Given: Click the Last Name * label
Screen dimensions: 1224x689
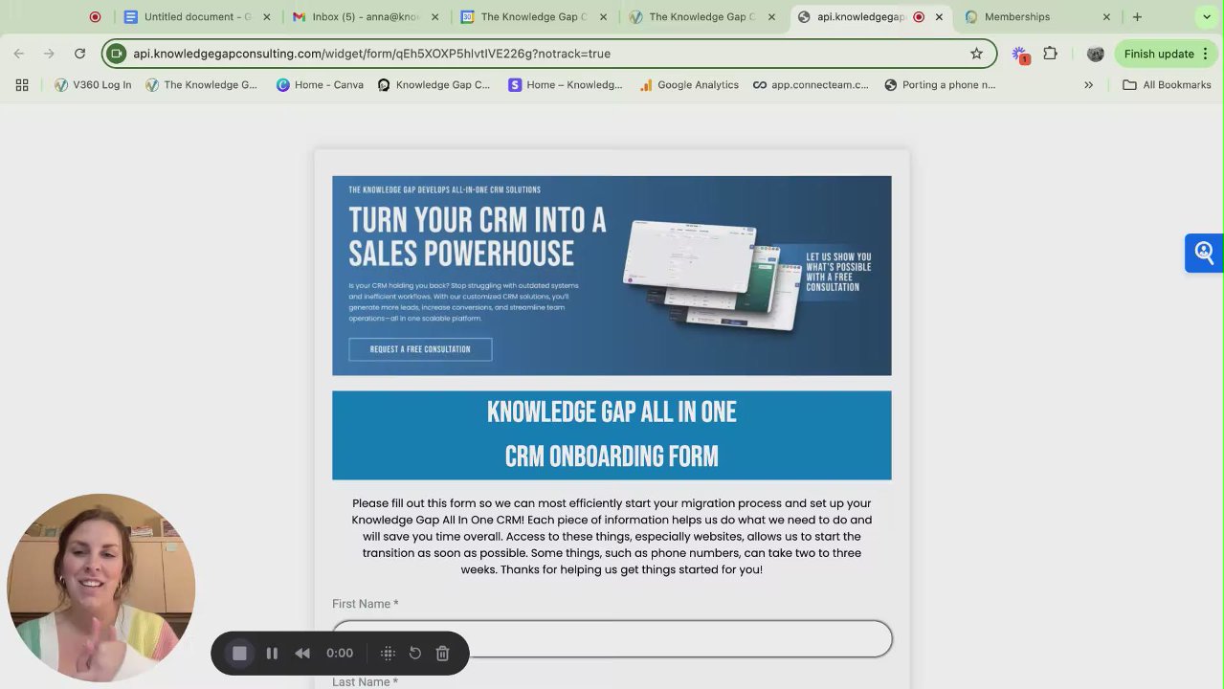Looking at the screenshot, I should (x=365, y=681).
